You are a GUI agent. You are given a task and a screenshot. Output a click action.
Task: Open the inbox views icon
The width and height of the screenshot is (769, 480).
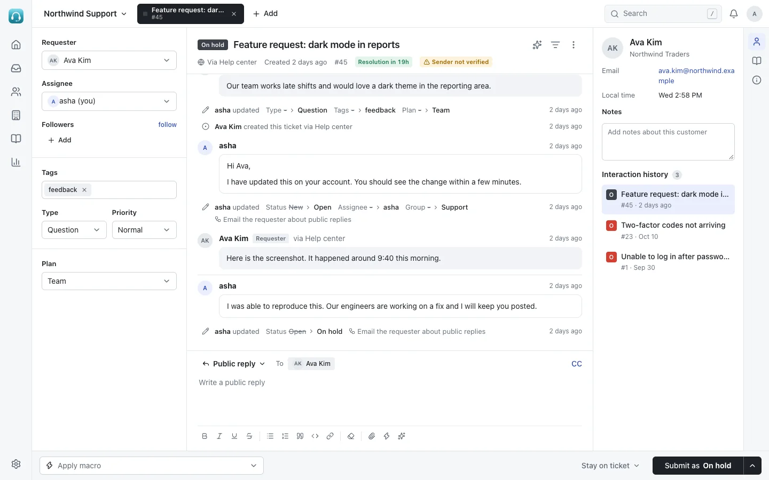16,68
